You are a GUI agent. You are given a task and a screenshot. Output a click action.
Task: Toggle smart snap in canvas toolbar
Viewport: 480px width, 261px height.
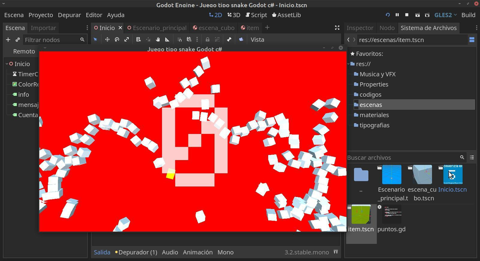pyautogui.click(x=179, y=40)
